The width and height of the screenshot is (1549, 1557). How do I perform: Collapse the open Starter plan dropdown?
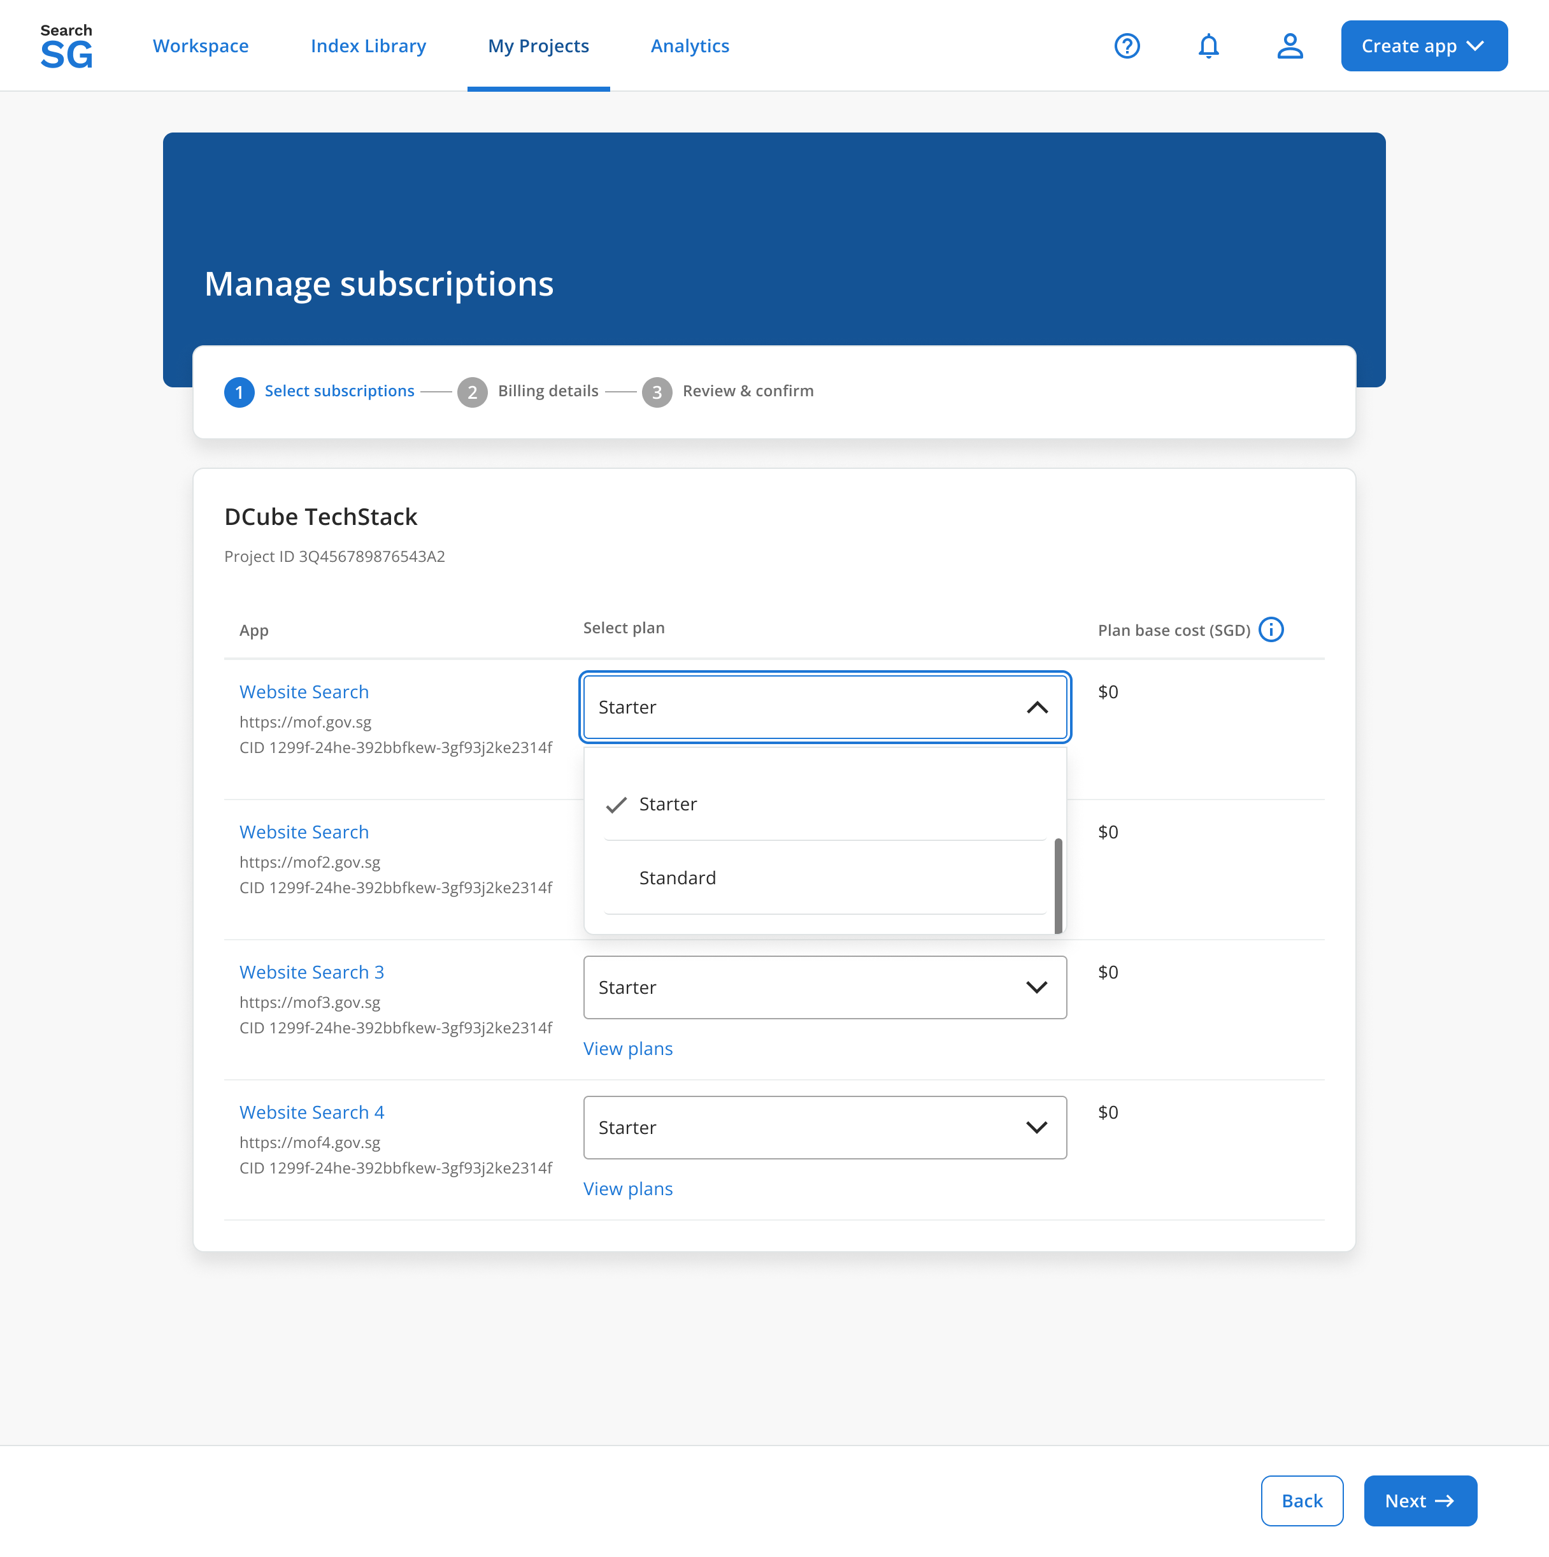(x=825, y=707)
